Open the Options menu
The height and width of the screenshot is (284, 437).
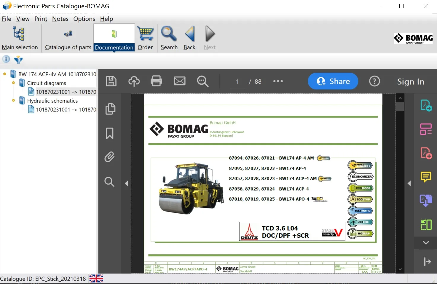[84, 19]
